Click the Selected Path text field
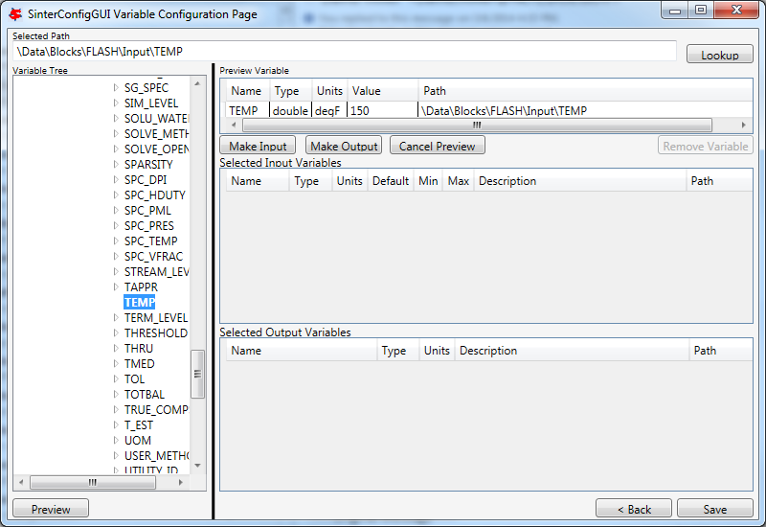The image size is (766, 527). 345,51
